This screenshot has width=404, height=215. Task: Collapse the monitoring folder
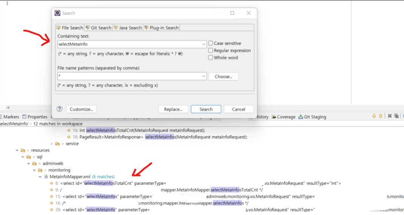(x=34, y=170)
